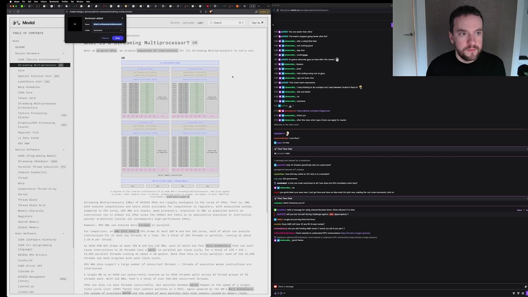Click the Search box on the Modal page
Screen dimensions: 528x297
[226, 23]
